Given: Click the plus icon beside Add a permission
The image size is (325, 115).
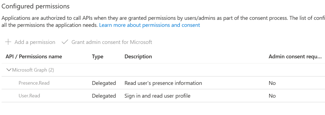Looking at the screenshot, I should (8, 42).
